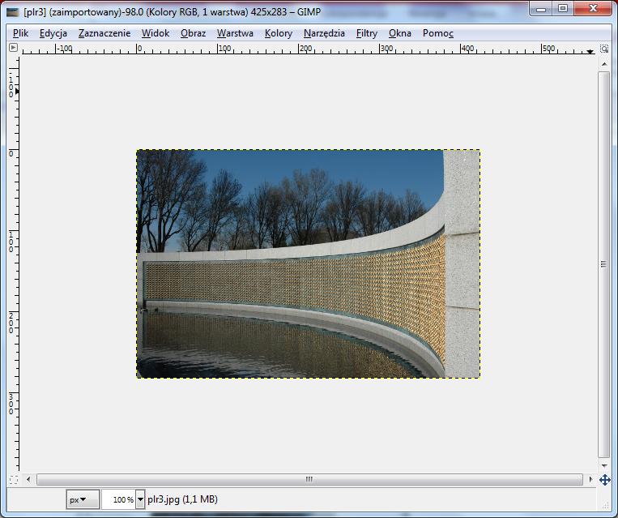The image size is (618, 518).
Task: Click the vertical scrollbar thumb
Action: [x=603, y=264]
